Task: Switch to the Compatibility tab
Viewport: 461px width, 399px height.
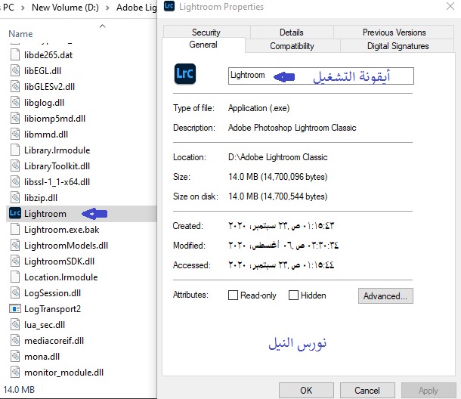Action: tap(292, 46)
